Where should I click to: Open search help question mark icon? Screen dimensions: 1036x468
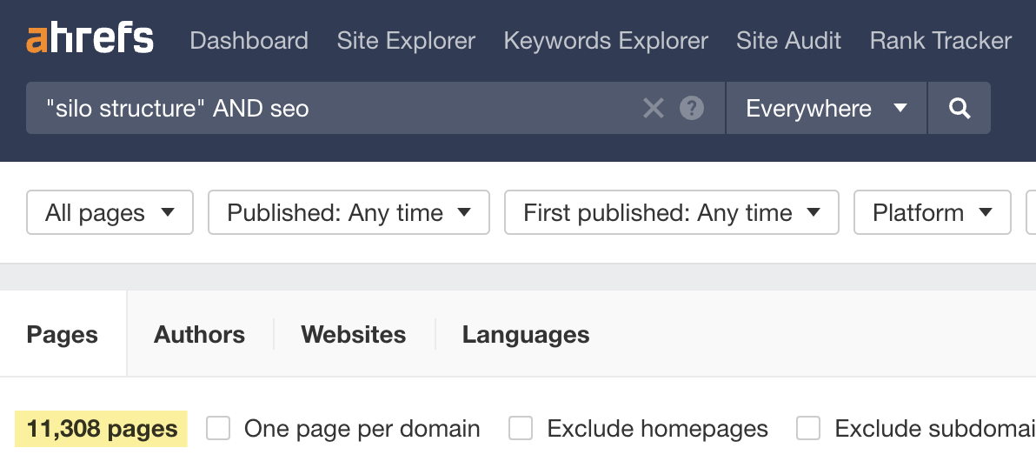(692, 108)
